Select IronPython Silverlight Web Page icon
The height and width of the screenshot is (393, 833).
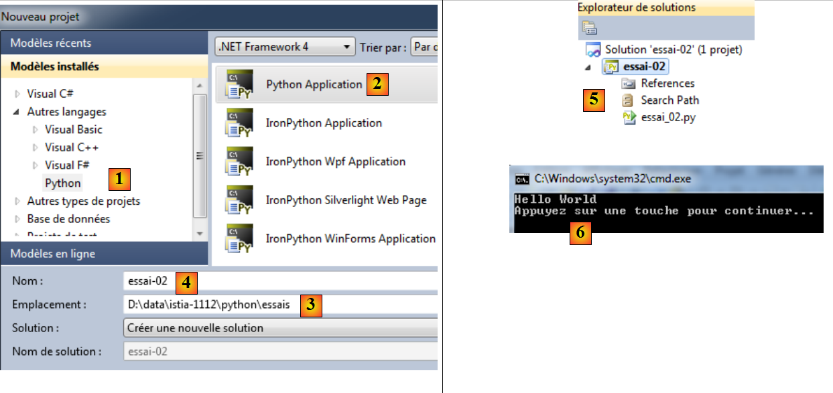pyautogui.click(x=240, y=200)
